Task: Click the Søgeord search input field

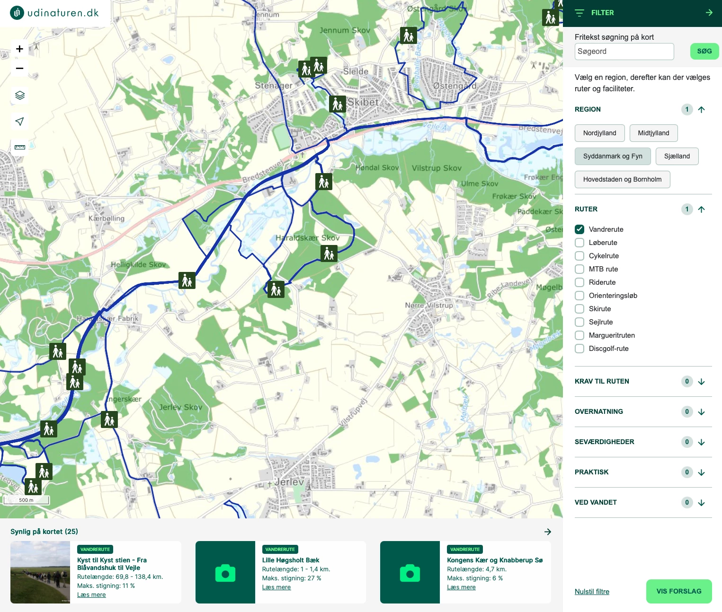Action: point(624,52)
